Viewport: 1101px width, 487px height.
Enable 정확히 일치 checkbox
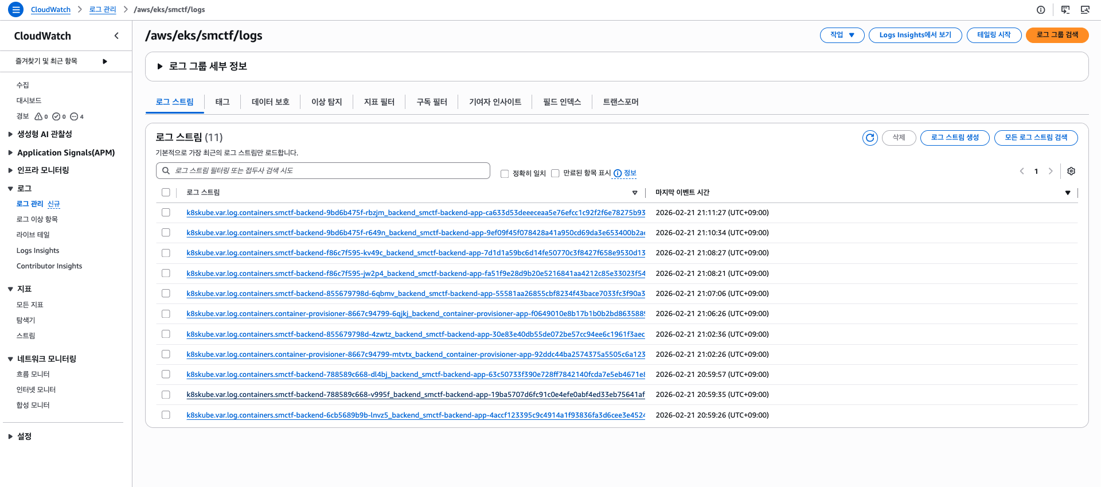(505, 173)
